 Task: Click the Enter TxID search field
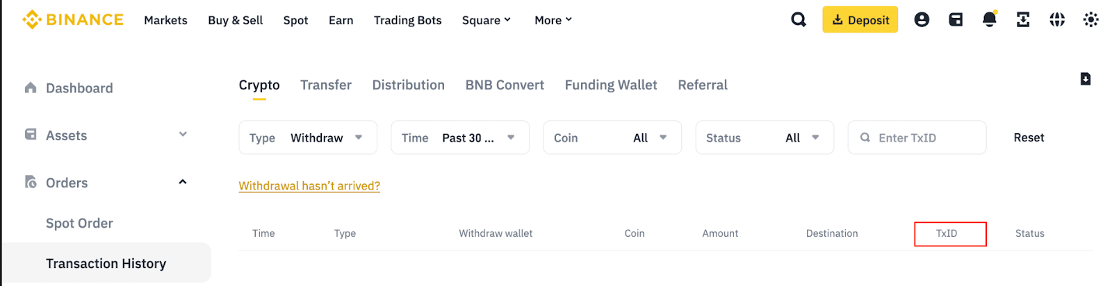[924, 137]
